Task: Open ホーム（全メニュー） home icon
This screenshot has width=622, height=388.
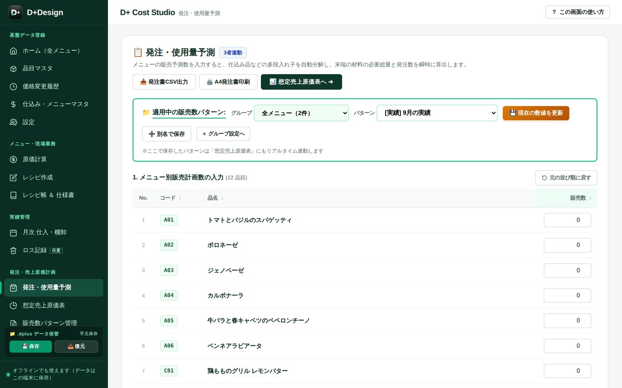Action: pyautogui.click(x=13, y=51)
